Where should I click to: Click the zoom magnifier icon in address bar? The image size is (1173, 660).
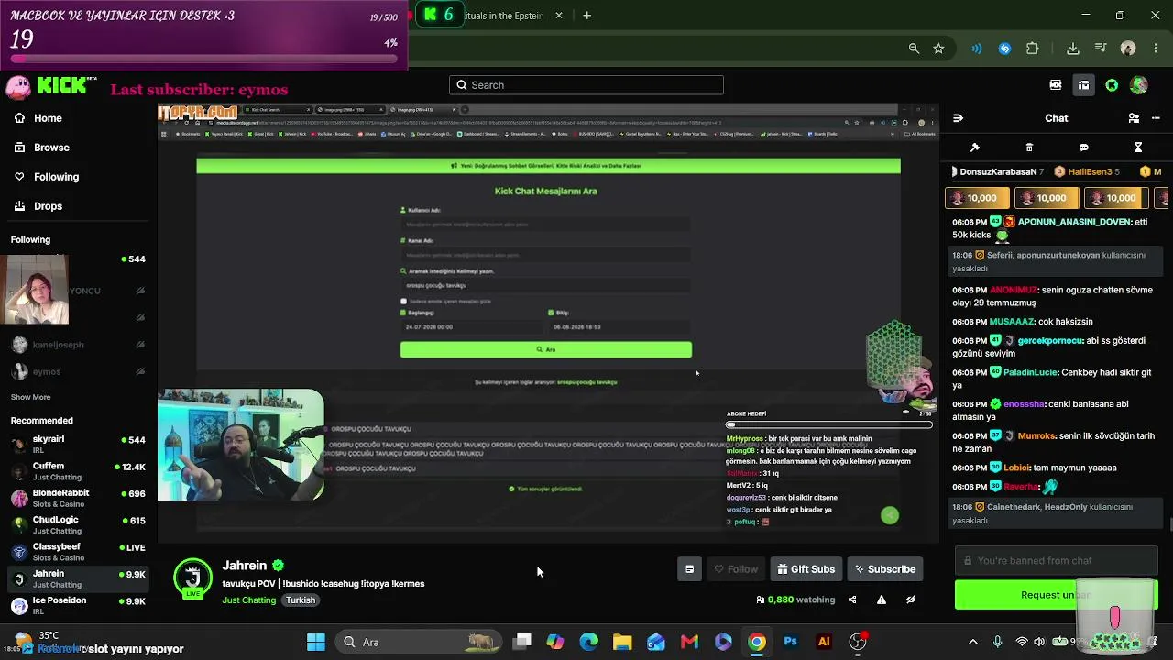pyautogui.click(x=914, y=49)
